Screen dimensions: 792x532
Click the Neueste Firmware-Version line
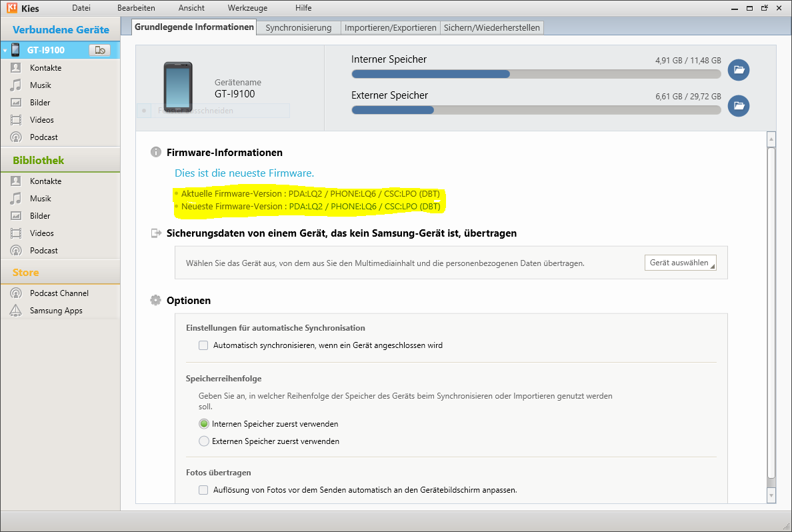tap(311, 206)
